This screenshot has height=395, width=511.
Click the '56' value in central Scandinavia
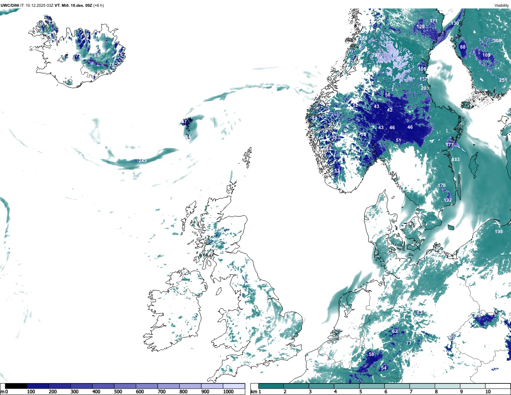click(x=388, y=95)
